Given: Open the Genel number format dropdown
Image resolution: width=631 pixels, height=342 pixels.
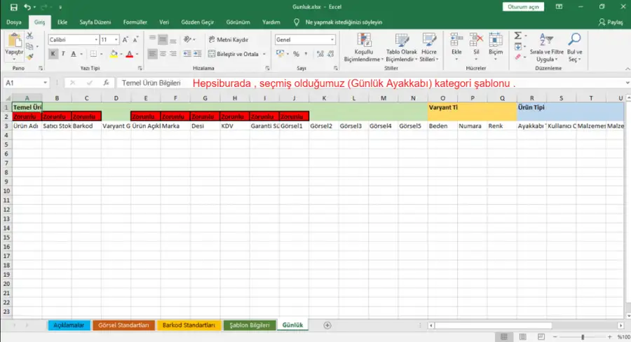Looking at the screenshot, I should (x=332, y=39).
